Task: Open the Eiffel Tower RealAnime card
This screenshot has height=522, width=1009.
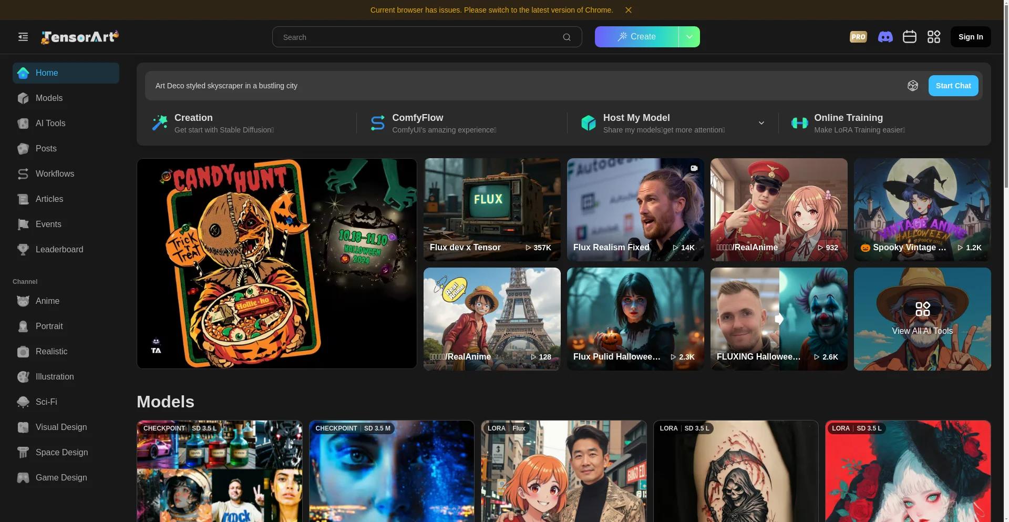Action: (x=492, y=319)
